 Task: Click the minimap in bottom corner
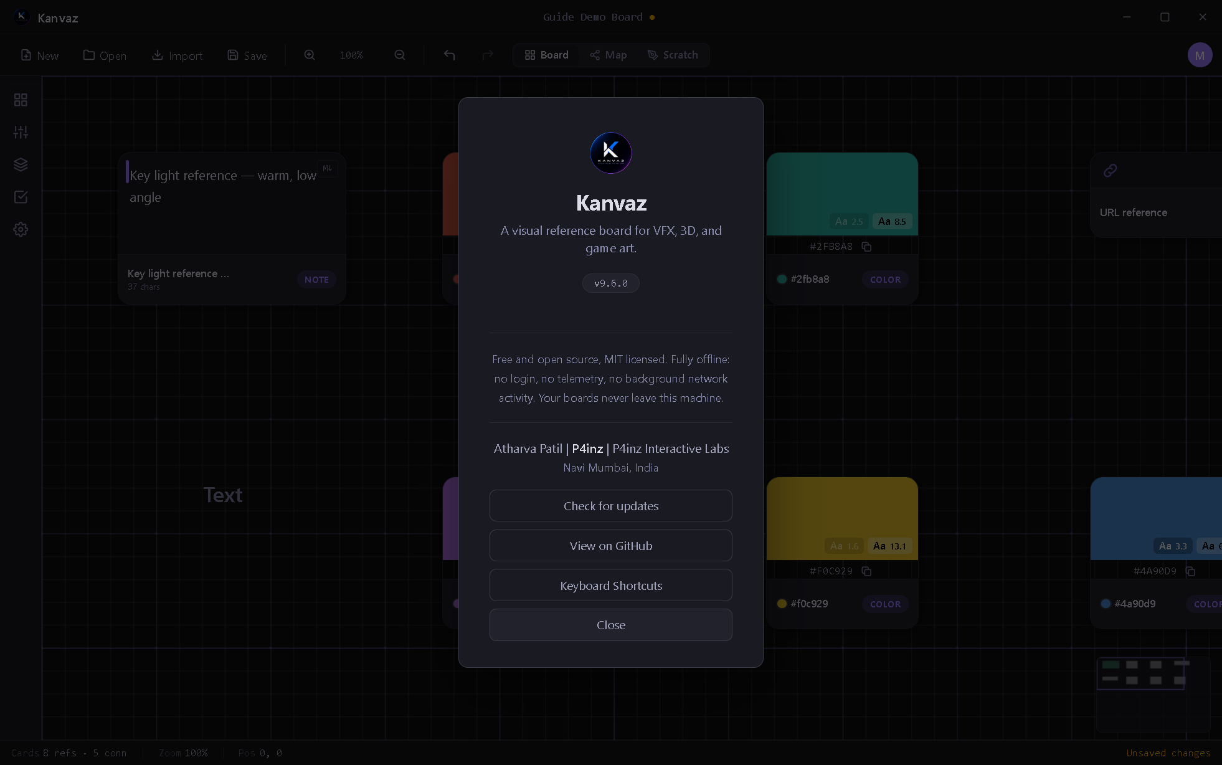(x=1153, y=693)
